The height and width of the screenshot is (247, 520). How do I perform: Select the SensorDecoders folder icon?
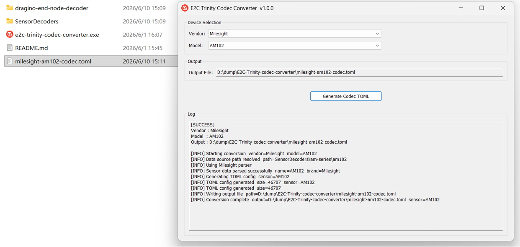[x=10, y=21]
